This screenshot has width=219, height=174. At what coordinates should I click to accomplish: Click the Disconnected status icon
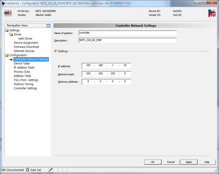pyautogui.click(x=4, y=170)
